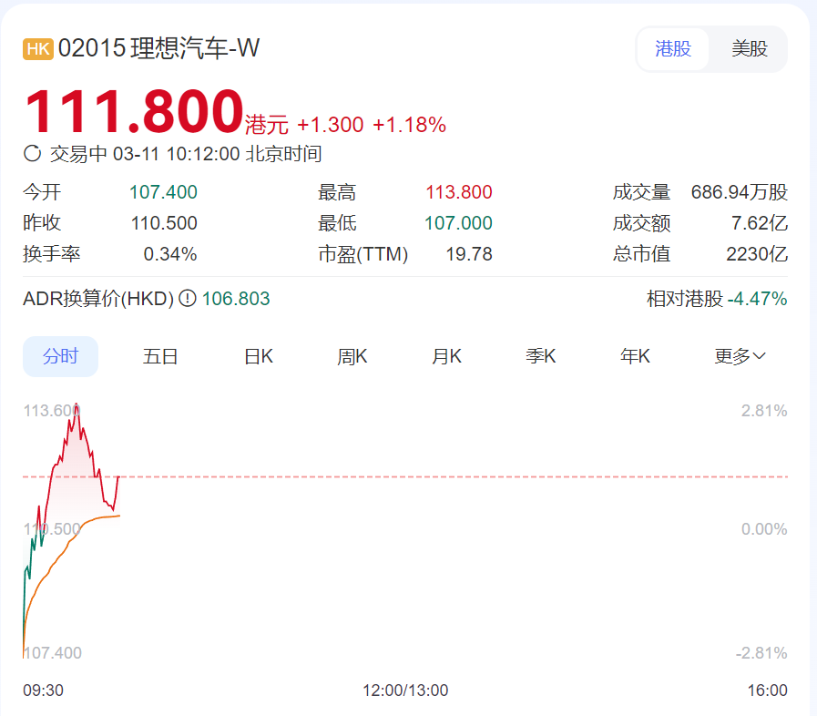817x716 pixels.
Task: Click the ADR price 106.803
Action: pos(236,299)
